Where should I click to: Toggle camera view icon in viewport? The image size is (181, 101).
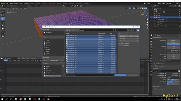[147, 25]
